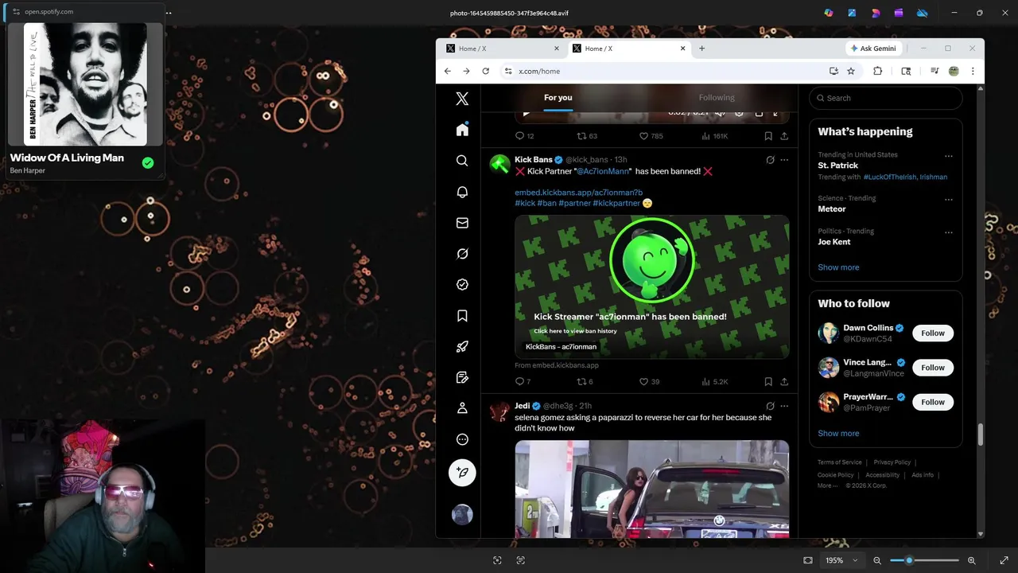Screen dimensions: 1018x573
Task: Share the Kick Bans post
Action: tap(784, 382)
